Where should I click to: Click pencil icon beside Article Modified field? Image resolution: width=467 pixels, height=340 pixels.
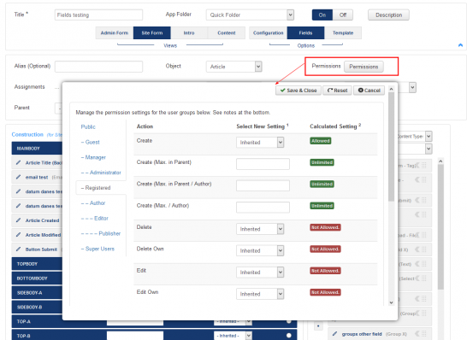[x=19, y=235]
